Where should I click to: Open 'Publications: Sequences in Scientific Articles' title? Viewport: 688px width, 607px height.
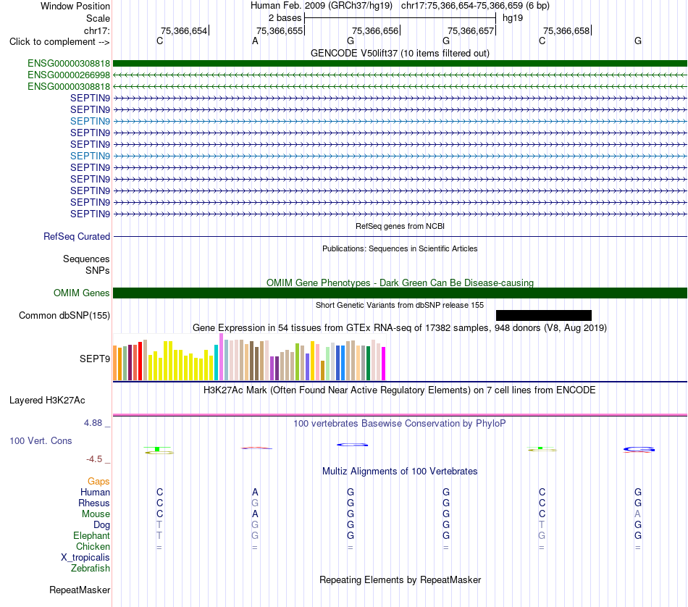click(400, 248)
